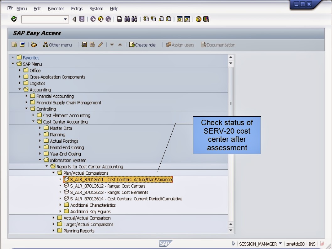Viewport: 332px width, 249px height.
Task: Open the SAP Business Workplace icon
Action: click(x=34, y=45)
